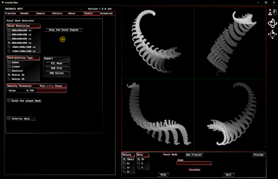
Task: Choose Gaussian interpolation type
Action: click(9, 71)
